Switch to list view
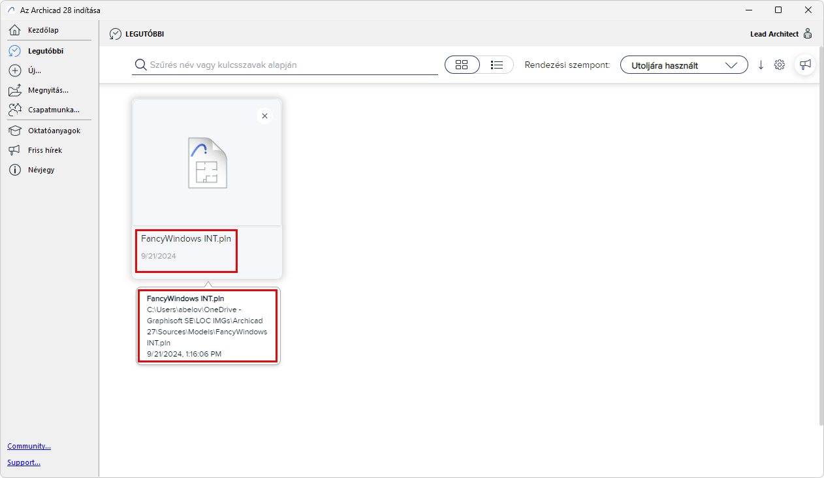 [497, 65]
